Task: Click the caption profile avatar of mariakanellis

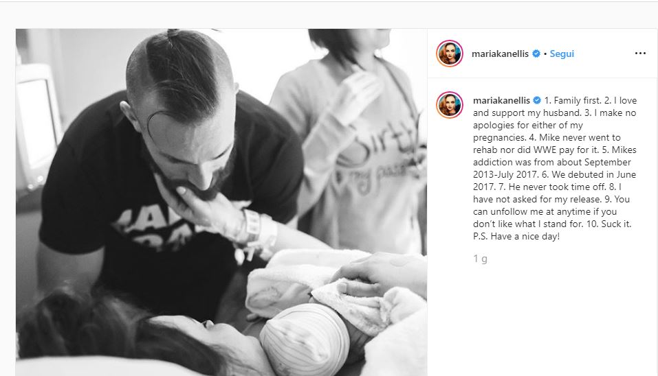Action: pyautogui.click(x=450, y=105)
